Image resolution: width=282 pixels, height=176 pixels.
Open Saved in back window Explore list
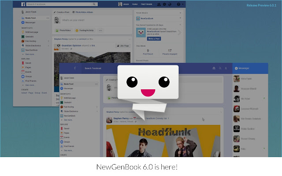coord(26,63)
